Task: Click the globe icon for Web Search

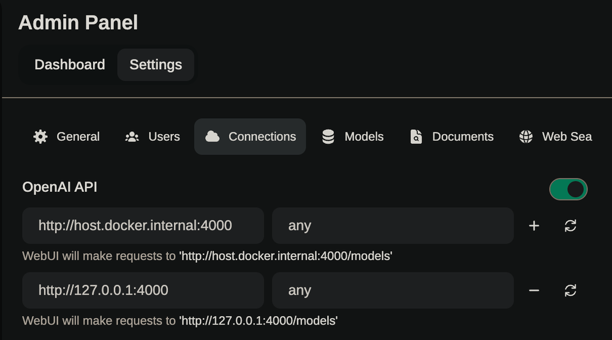Action: (526, 137)
